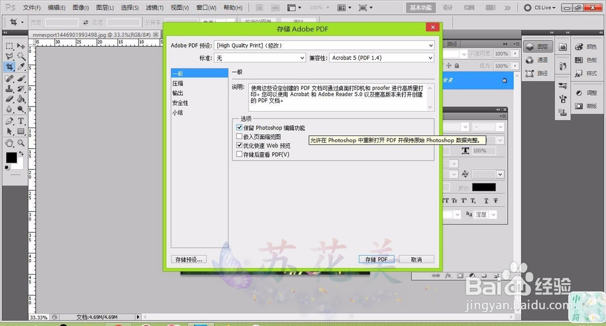
Task: Swap foreground and background colors icon
Action: pyautogui.click(x=21, y=154)
